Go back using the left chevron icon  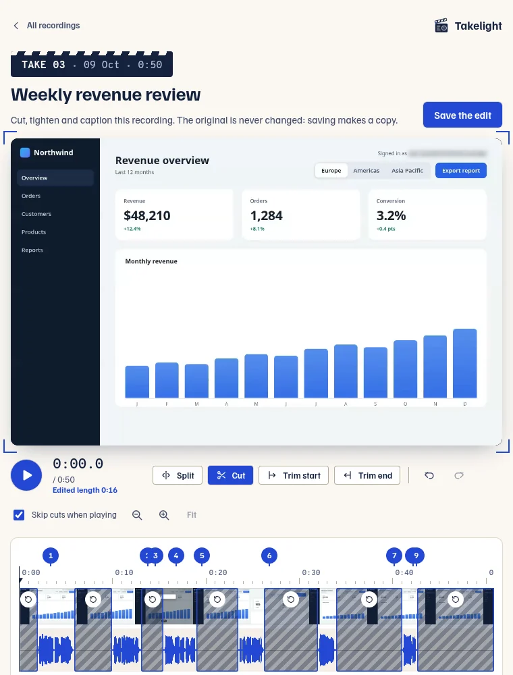click(x=16, y=26)
